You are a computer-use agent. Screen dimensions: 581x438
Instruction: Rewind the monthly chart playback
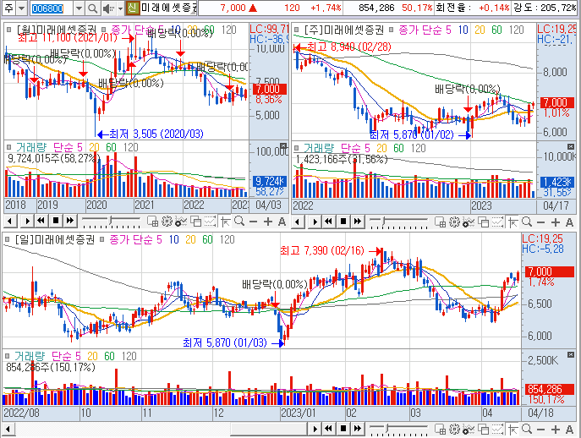[x=41, y=222]
